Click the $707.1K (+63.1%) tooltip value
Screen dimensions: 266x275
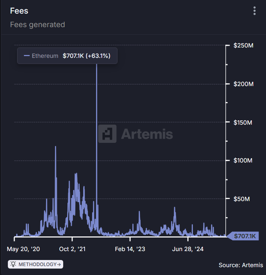point(87,56)
